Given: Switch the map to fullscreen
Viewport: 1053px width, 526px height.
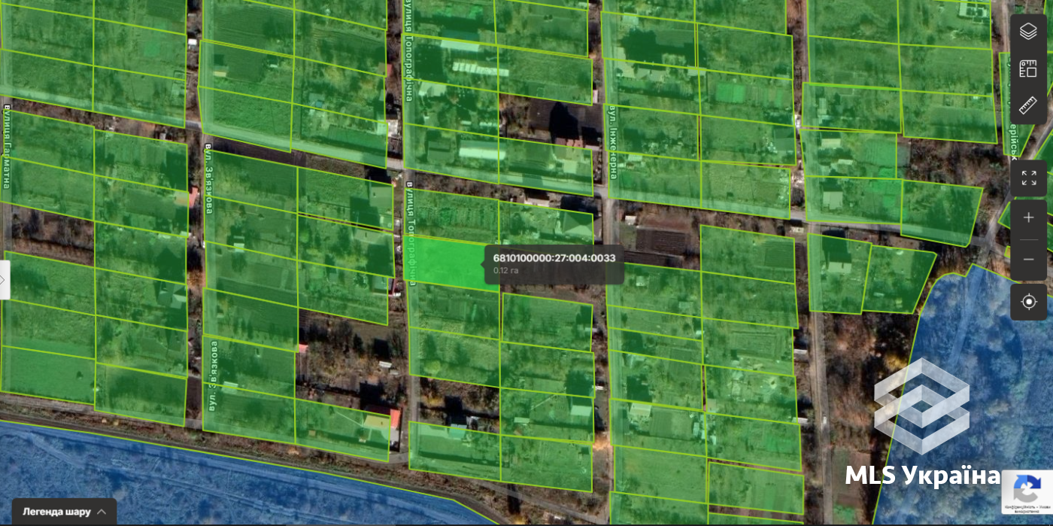Looking at the screenshot, I should pyautogui.click(x=1028, y=178).
